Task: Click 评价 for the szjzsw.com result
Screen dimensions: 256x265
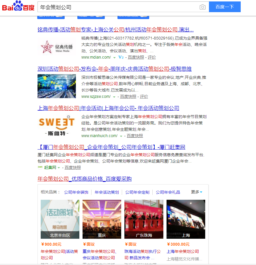Action: tap(144, 96)
